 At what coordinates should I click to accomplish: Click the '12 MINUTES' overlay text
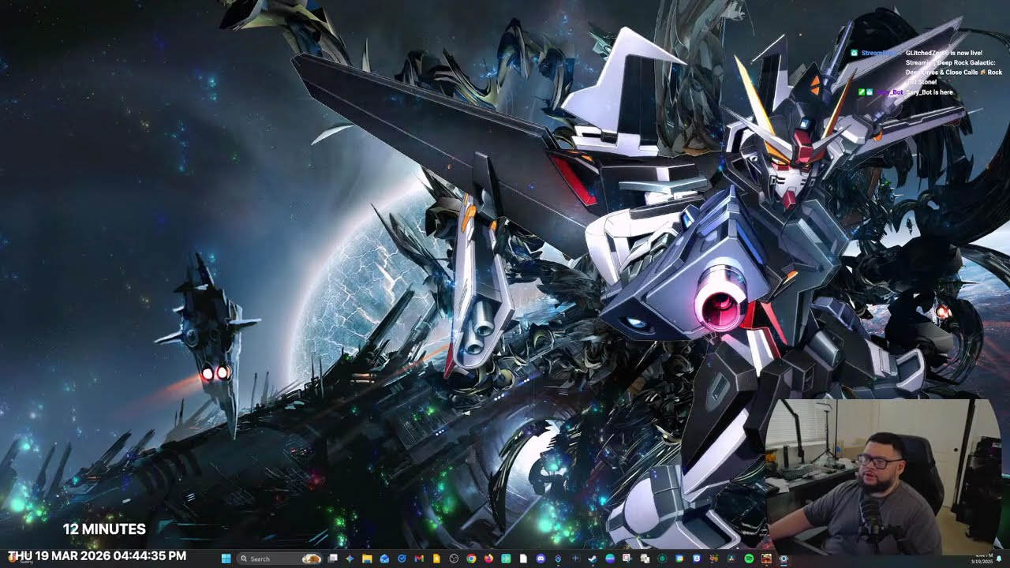click(104, 529)
